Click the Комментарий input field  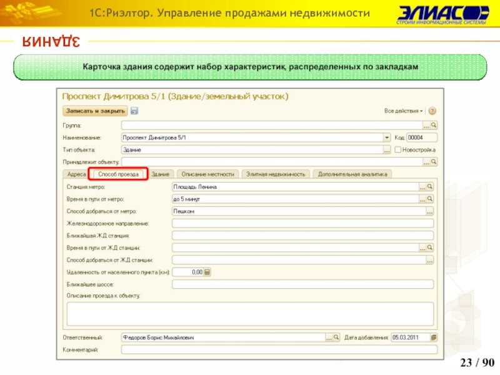coord(279,350)
